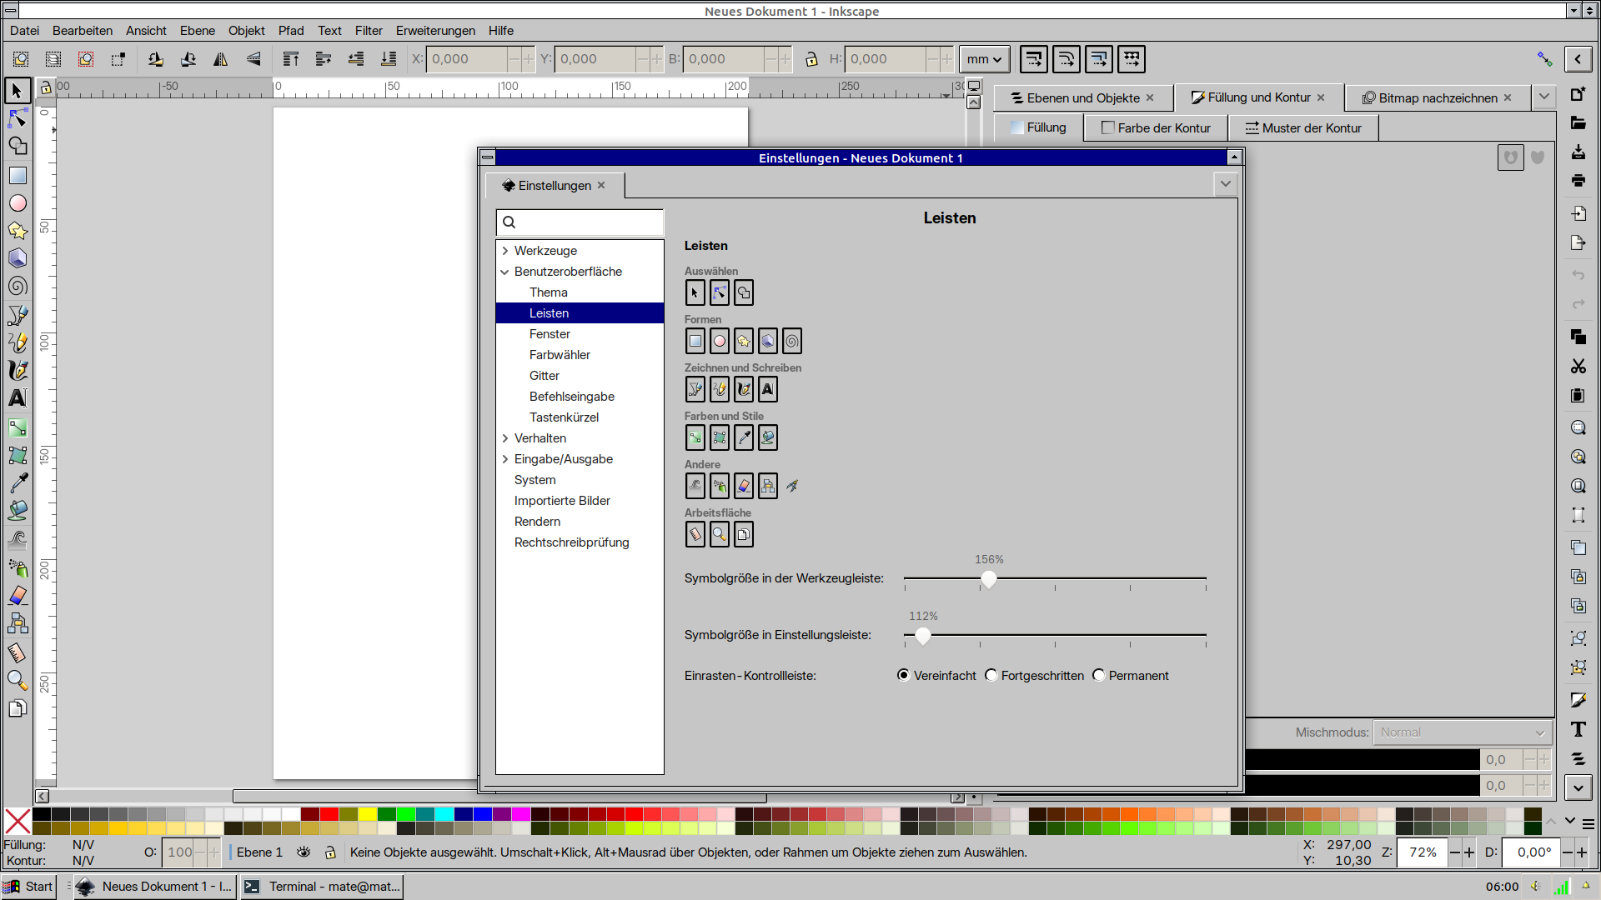Select the Text tool in left toolbox
The height and width of the screenshot is (900, 1601).
(x=17, y=398)
